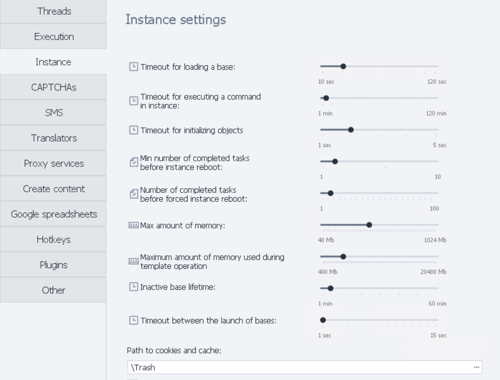
Task: Click the checklist icon beside Min number of completed tasks
Action: 133,162
